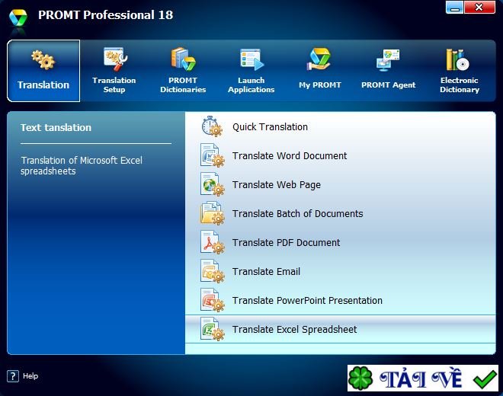Switch to the PROMT Dictionaries tab label
The height and width of the screenshot is (396, 503).
coord(183,85)
